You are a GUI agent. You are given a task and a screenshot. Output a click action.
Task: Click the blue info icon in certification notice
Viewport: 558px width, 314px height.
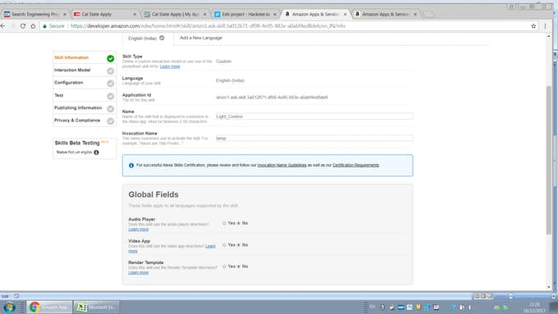(x=131, y=166)
